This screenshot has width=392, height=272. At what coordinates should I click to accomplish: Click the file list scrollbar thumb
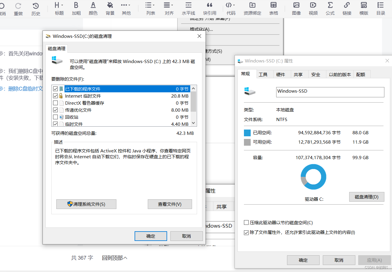pyautogui.click(x=194, y=101)
